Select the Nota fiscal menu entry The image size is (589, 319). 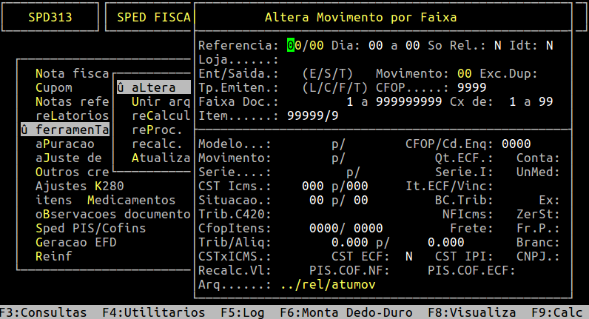(x=73, y=73)
